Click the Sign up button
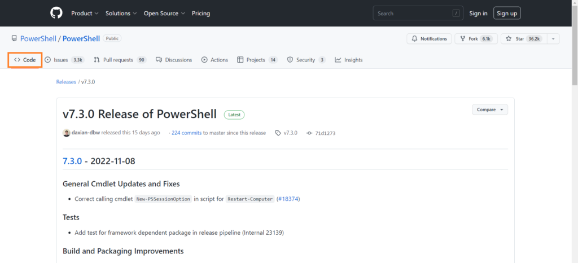 pyautogui.click(x=507, y=13)
